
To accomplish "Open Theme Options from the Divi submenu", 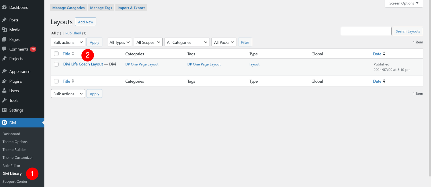I will (15, 142).
